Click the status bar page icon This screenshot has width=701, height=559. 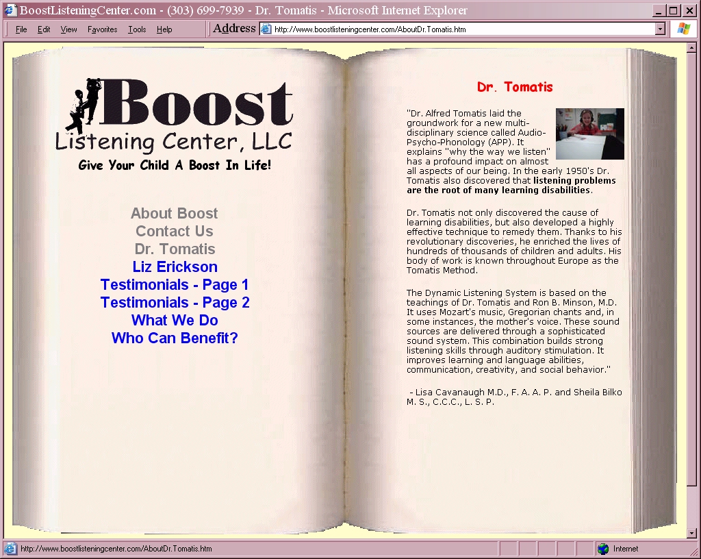tap(10, 549)
